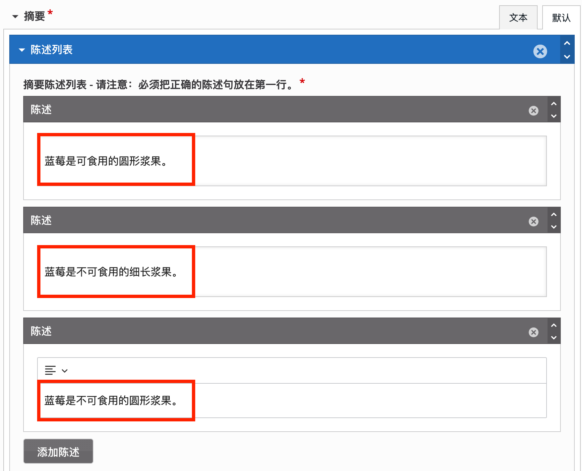Edit the statement 蓝莓是可食用的圆形浆果
Image resolution: width=582 pixels, height=471 pixels.
(106, 161)
